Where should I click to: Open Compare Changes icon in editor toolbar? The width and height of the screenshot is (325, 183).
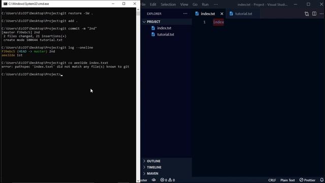(x=307, y=14)
